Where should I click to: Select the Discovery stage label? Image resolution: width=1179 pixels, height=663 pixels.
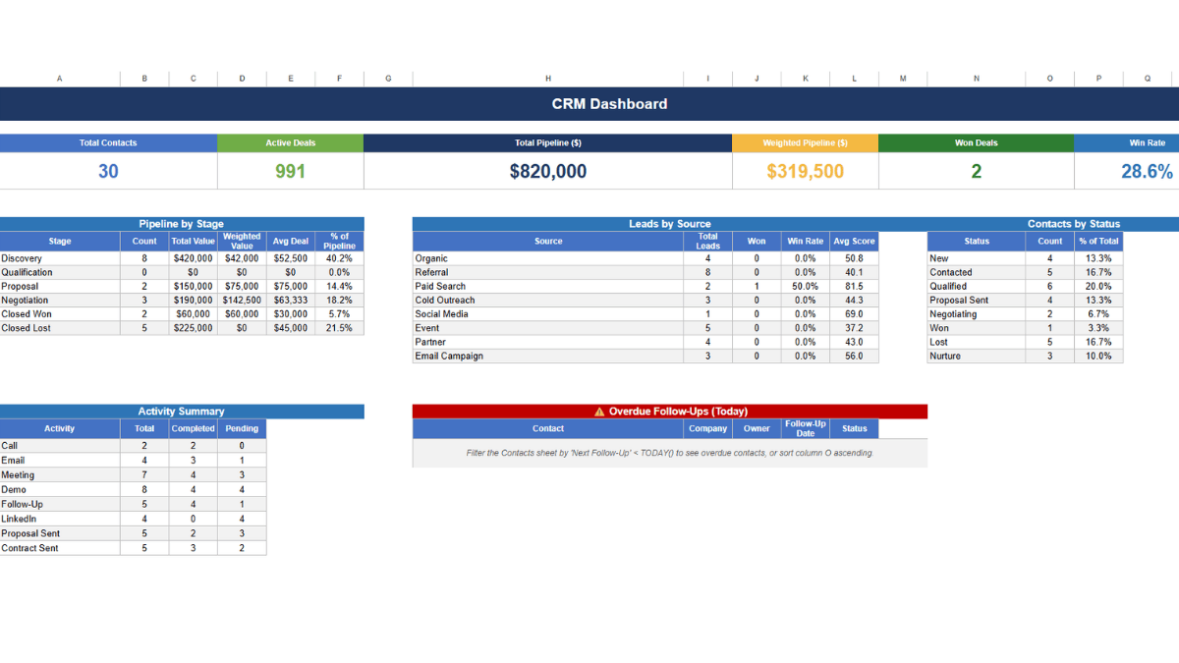tap(25, 257)
